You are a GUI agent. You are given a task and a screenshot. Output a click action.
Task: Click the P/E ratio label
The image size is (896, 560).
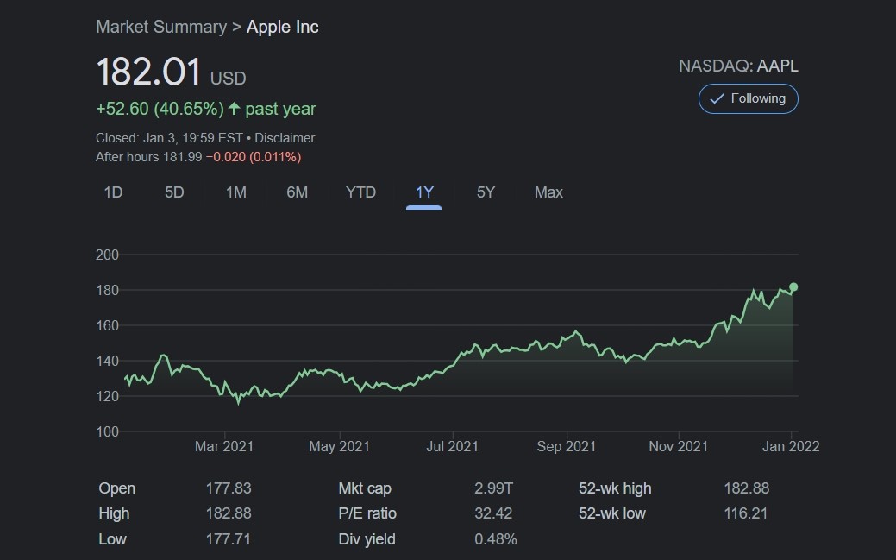click(367, 513)
